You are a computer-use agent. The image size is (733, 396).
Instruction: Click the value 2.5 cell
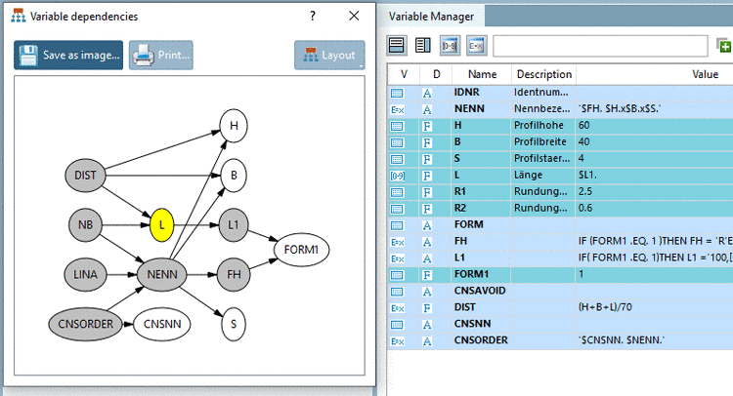point(654,192)
